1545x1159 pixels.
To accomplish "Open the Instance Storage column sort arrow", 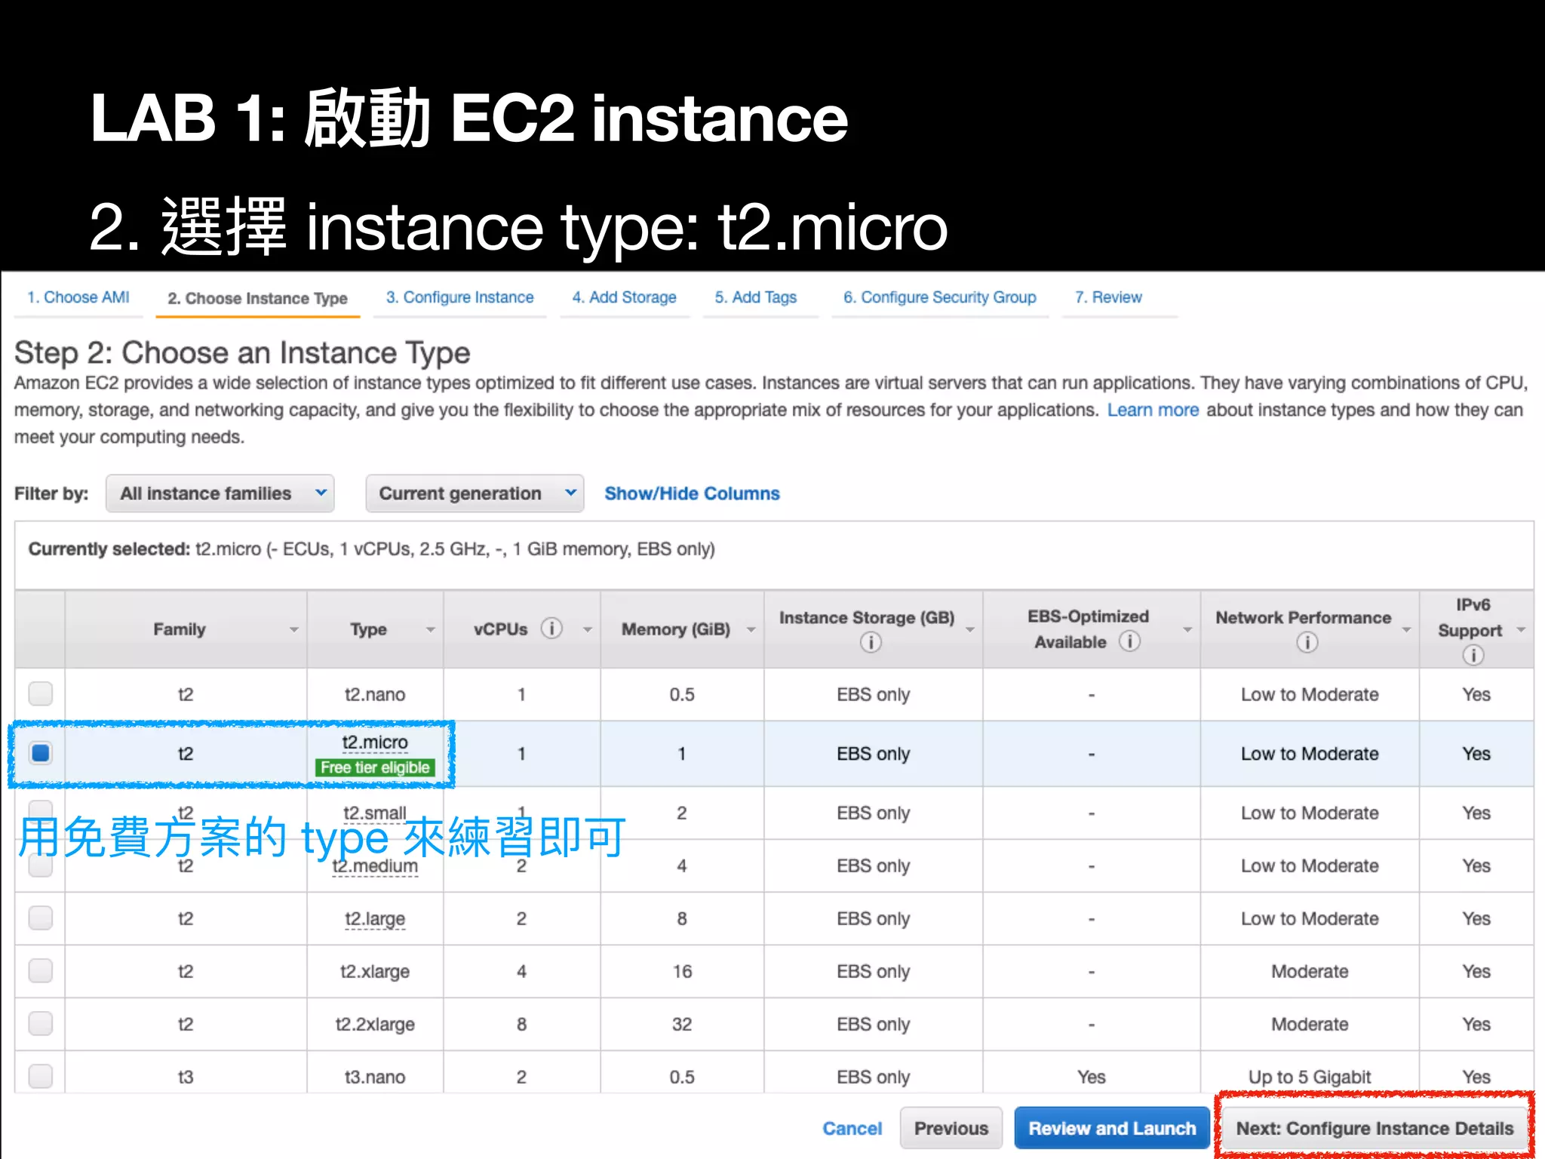I will pos(970,629).
